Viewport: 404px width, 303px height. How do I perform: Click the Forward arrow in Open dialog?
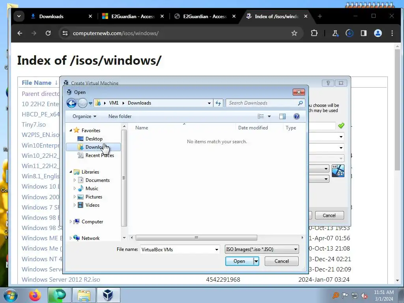(x=82, y=103)
